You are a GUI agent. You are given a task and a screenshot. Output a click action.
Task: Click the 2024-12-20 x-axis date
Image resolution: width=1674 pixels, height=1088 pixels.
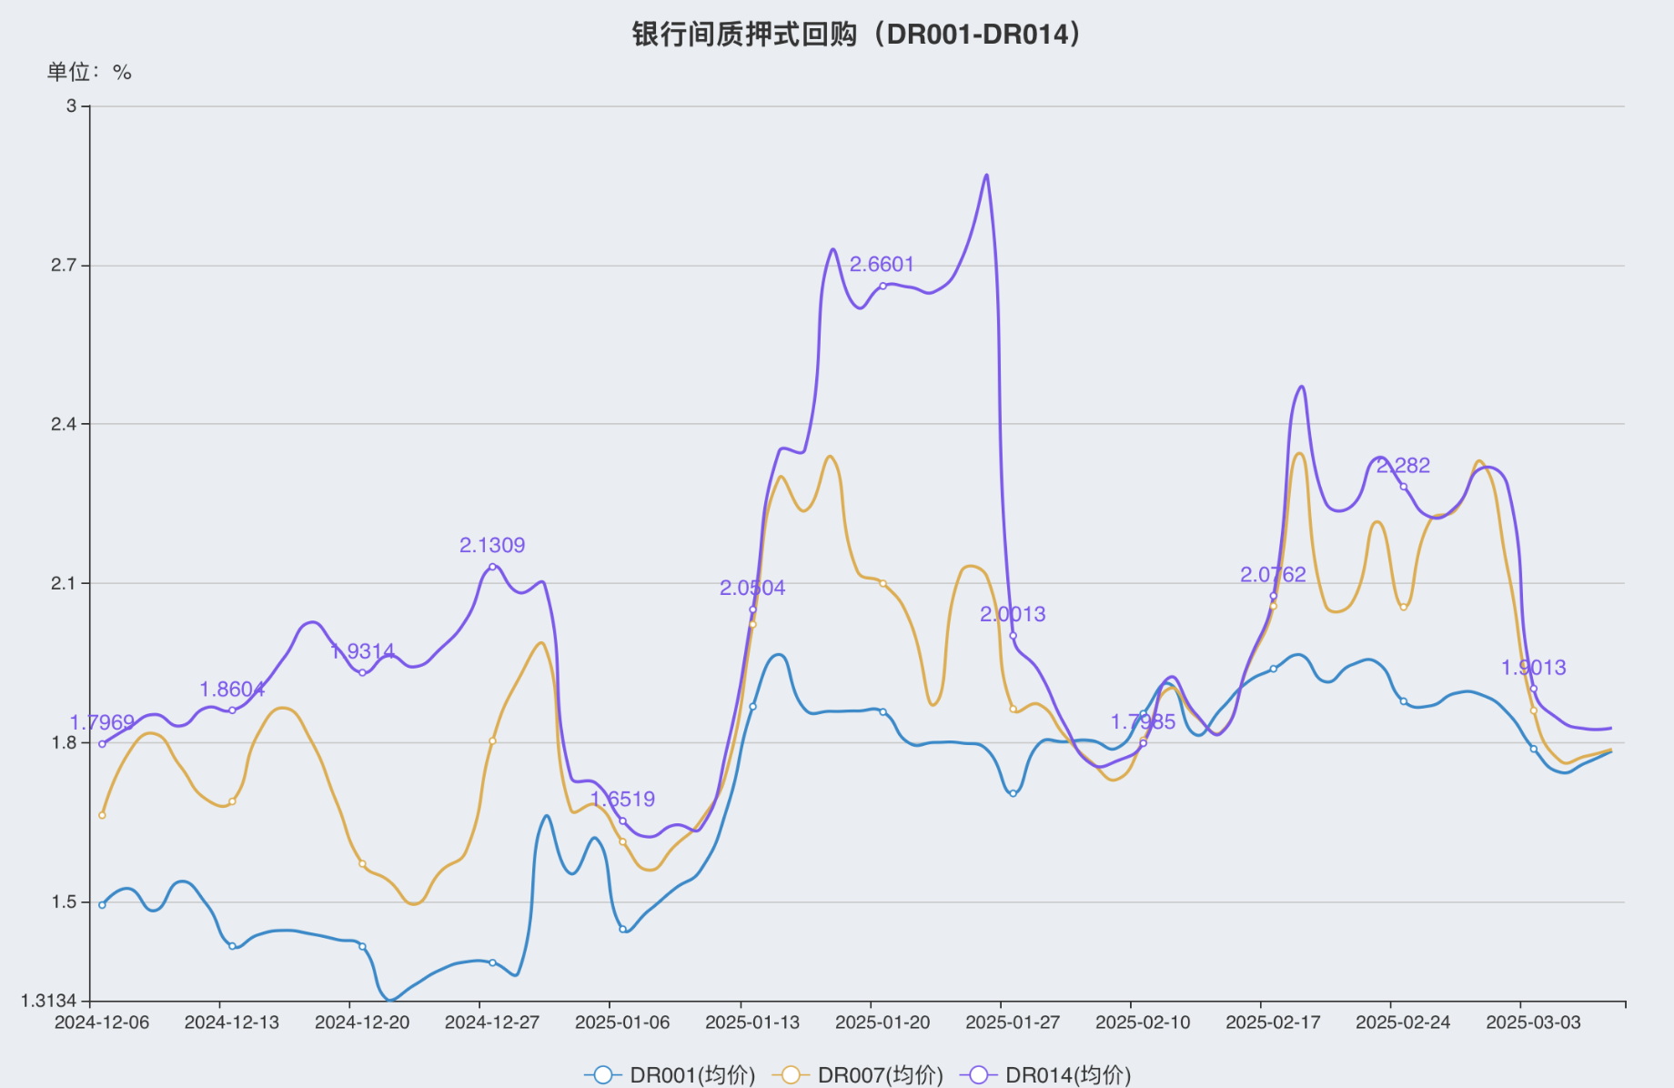tap(362, 1022)
